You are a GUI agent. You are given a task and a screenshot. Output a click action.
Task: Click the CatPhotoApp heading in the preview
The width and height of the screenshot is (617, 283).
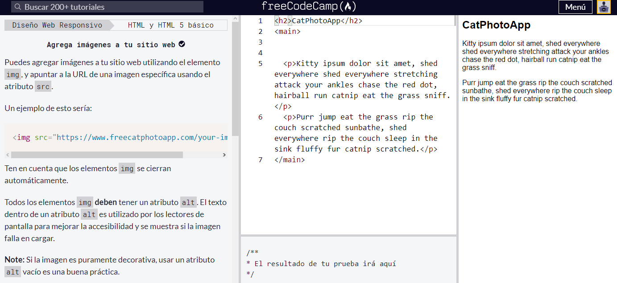point(496,25)
